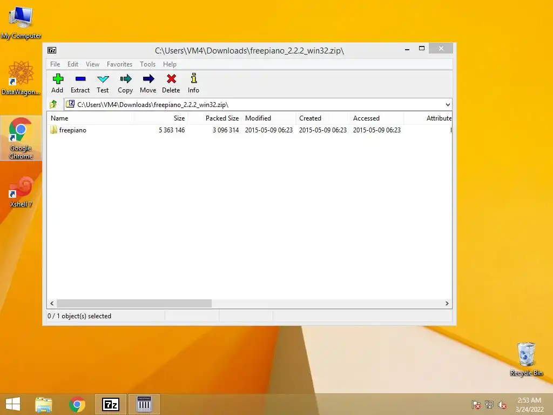This screenshot has height=415, width=553.
Task: Sort by Created column header
Action: 323,118
